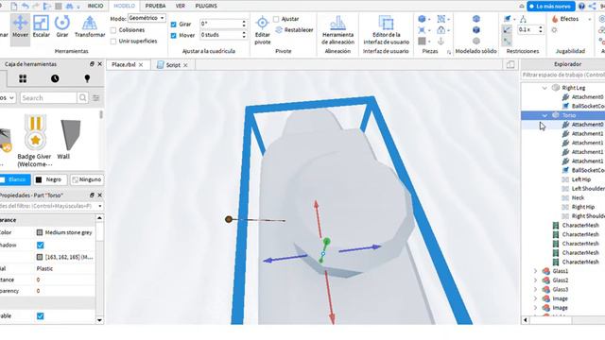Click the new file icon
The height and width of the screenshot is (340, 605).
(13, 7)
